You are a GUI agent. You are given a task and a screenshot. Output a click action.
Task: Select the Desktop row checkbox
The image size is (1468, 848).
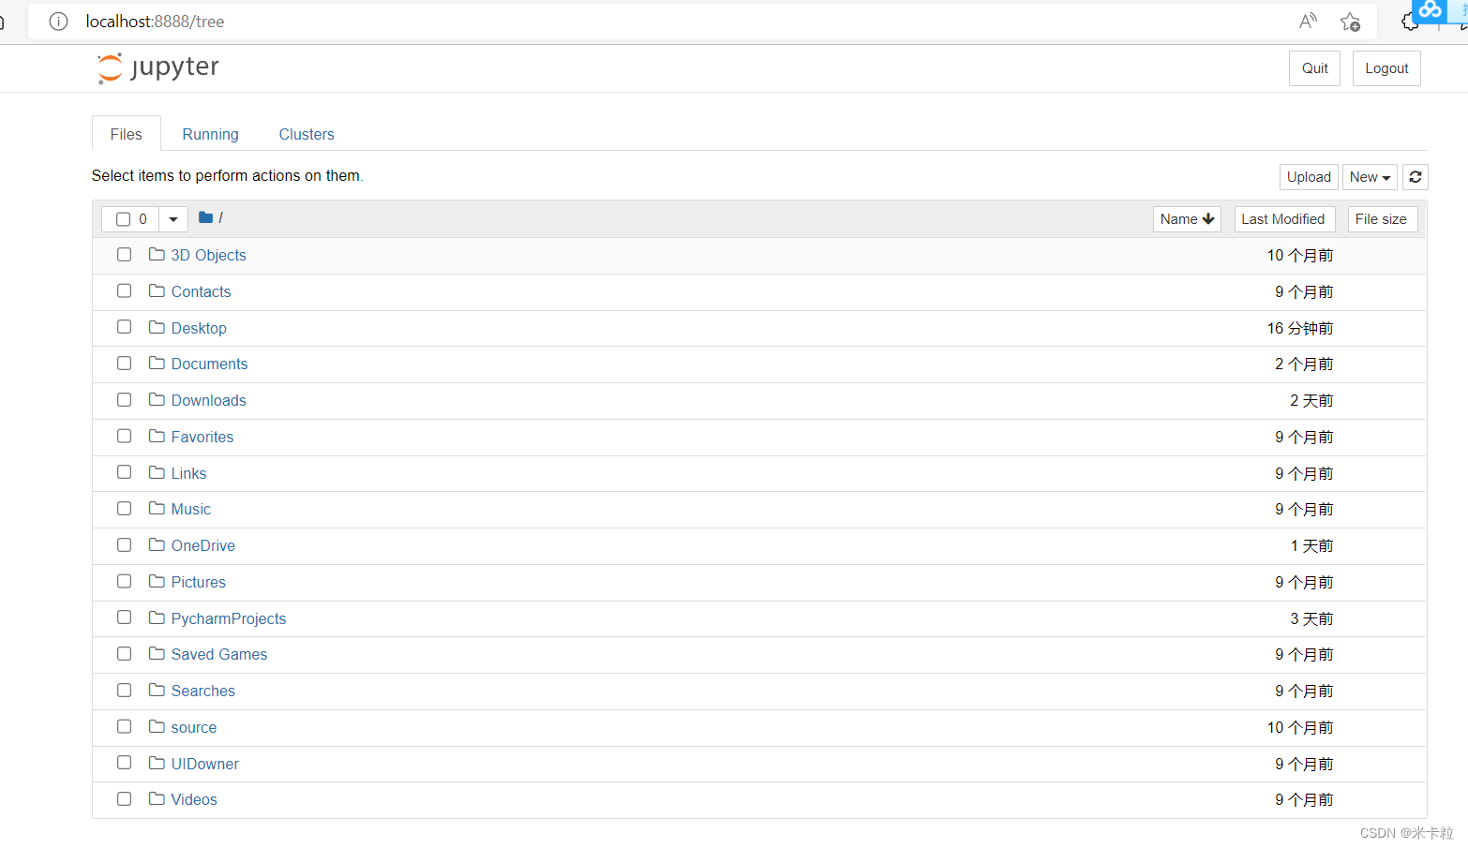(124, 327)
